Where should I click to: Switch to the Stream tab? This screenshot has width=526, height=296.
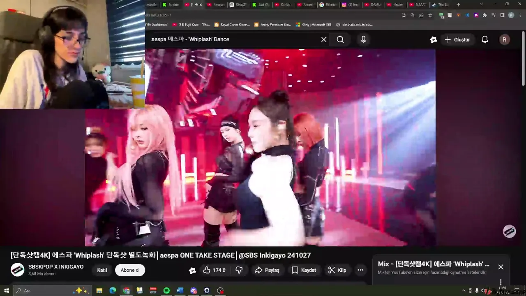click(x=170, y=5)
